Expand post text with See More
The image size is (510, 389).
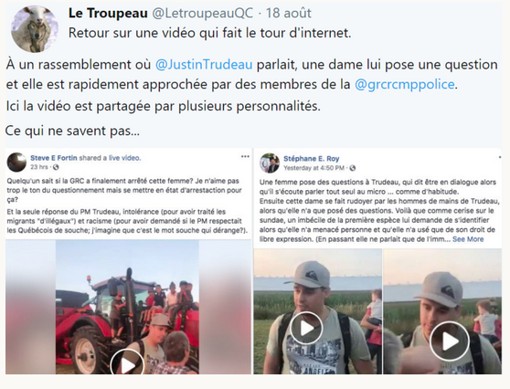pos(468,239)
